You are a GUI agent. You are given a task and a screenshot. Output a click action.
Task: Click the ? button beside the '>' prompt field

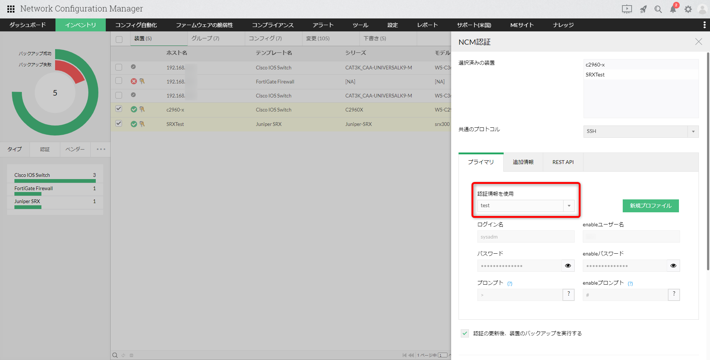569,294
